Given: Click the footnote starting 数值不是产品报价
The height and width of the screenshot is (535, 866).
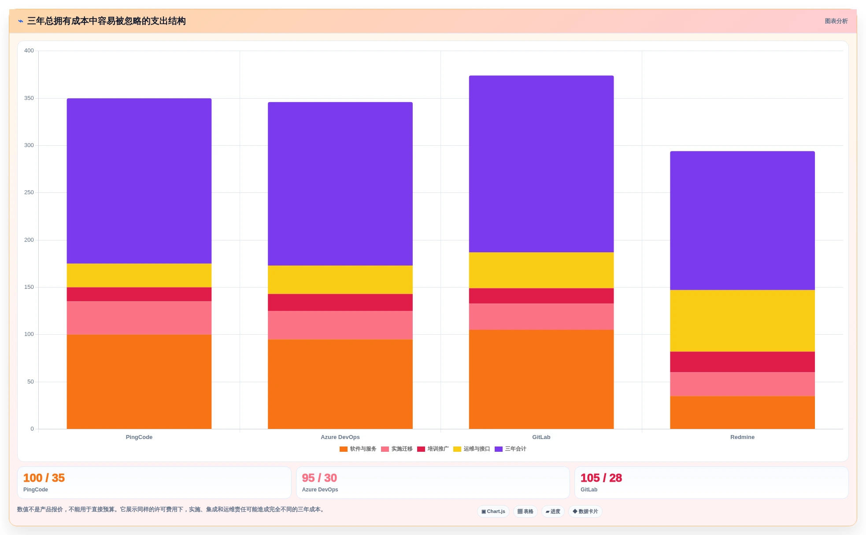Looking at the screenshot, I should (x=172, y=509).
